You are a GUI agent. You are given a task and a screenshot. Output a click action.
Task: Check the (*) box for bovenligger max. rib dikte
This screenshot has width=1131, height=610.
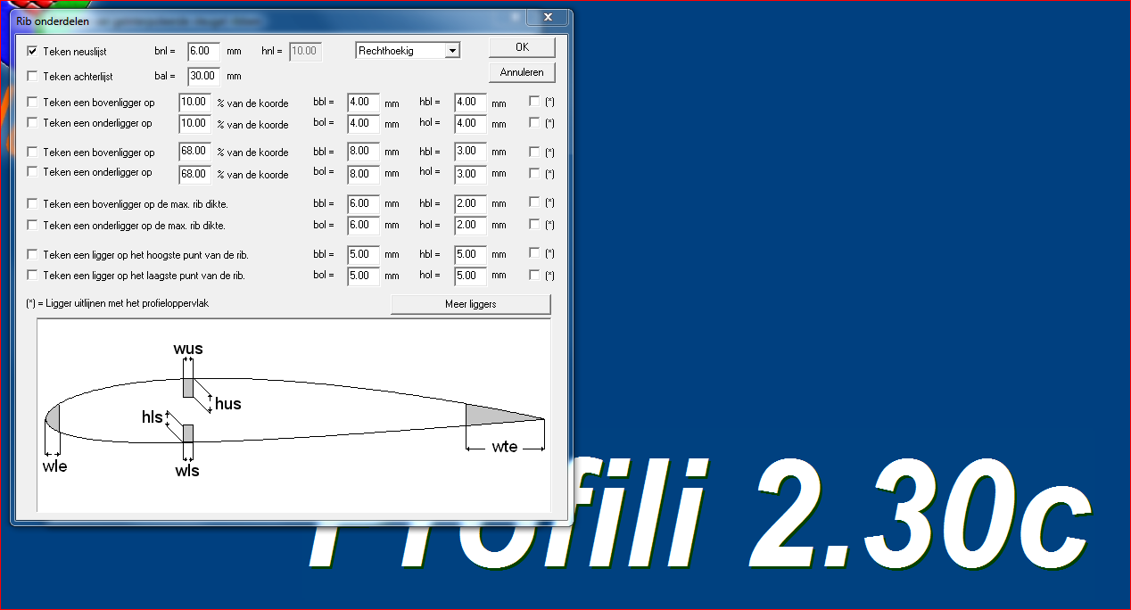click(535, 202)
